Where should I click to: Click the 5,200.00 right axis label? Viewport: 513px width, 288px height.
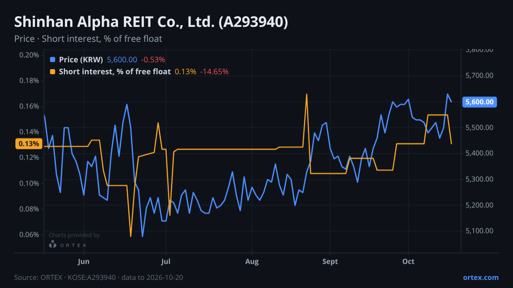point(479,205)
